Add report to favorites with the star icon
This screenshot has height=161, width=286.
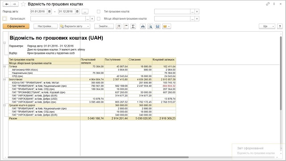[23, 4]
